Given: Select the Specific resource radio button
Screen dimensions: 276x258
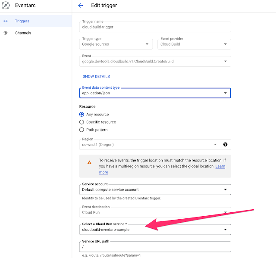Looking at the screenshot, I should coord(82,122).
